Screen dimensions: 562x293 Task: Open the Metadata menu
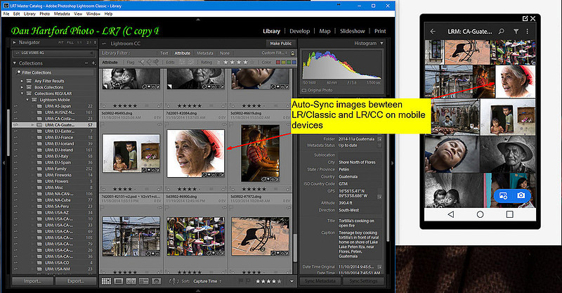[x=62, y=14]
